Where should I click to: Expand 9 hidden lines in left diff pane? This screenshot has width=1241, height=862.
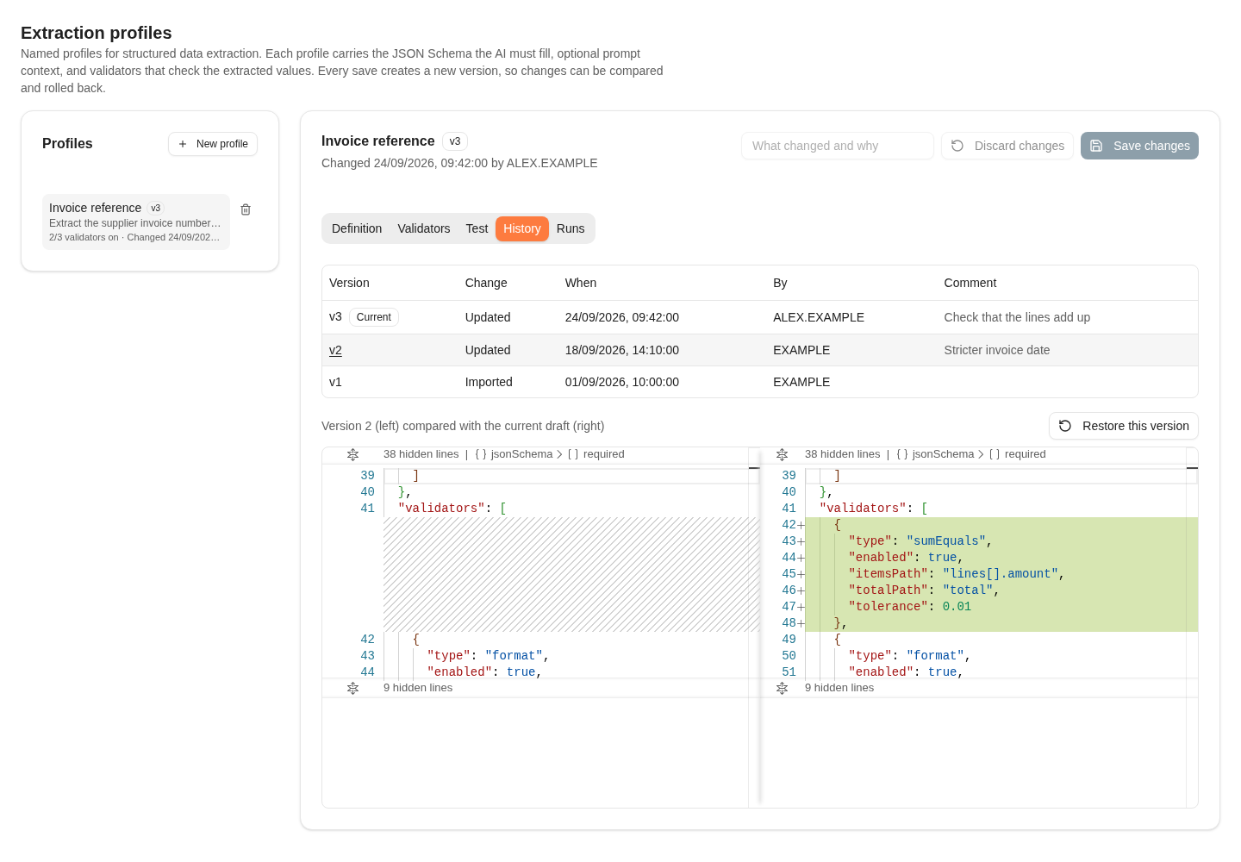[352, 688]
